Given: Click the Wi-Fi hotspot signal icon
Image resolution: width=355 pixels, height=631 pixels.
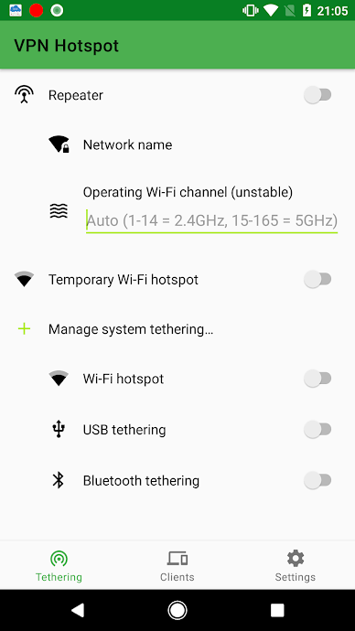Looking at the screenshot, I should [x=59, y=379].
